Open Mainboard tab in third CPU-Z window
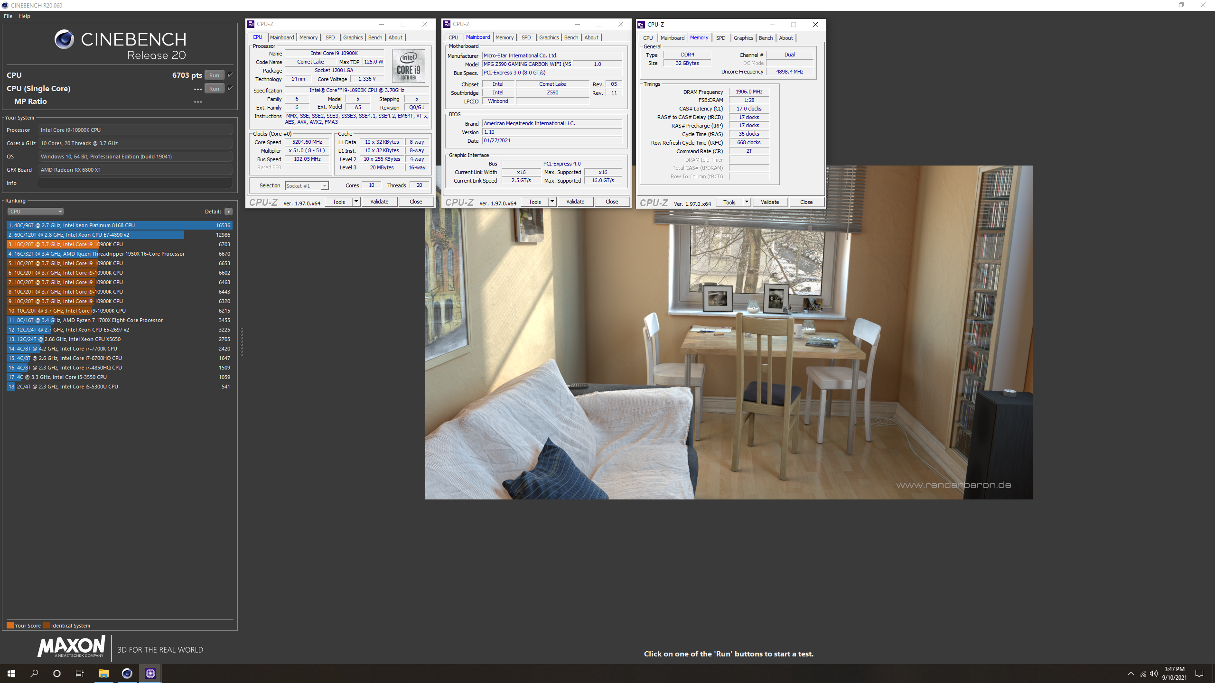Screen dimensions: 1215x683 pos(673,38)
